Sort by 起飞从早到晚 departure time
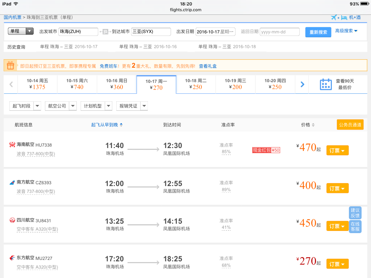 (107, 125)
